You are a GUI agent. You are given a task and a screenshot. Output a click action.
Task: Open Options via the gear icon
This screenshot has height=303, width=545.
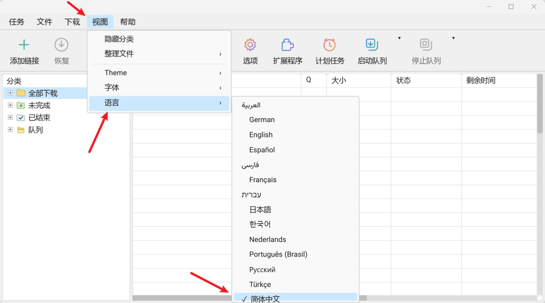pyautogui.click(x=250, y=44)
